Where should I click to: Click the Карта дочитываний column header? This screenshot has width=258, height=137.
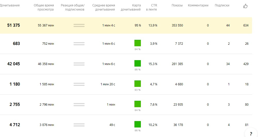pyautogui.click(x=131, y=7)
